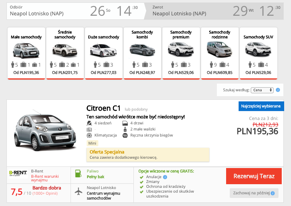Click the price PLN195,36 in the offer
Image resolution: width=291 pixels, height=206 pixels.
[x=258, y=131]
